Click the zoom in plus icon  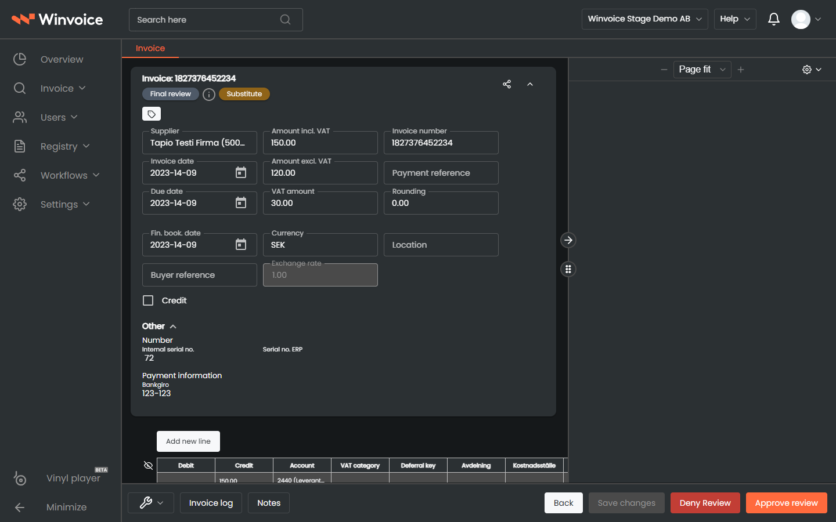[x=741, y=70]
